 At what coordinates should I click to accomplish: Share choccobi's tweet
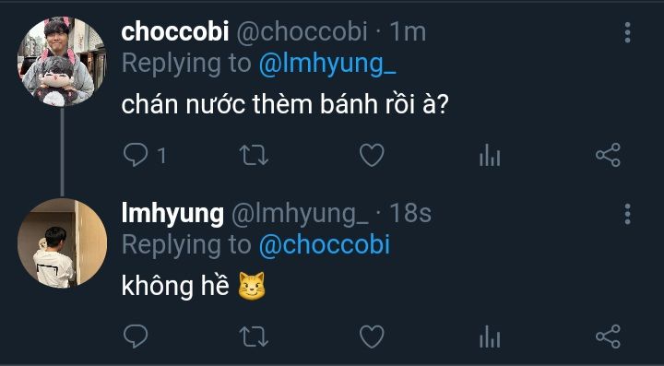click(x=608, y=155)
